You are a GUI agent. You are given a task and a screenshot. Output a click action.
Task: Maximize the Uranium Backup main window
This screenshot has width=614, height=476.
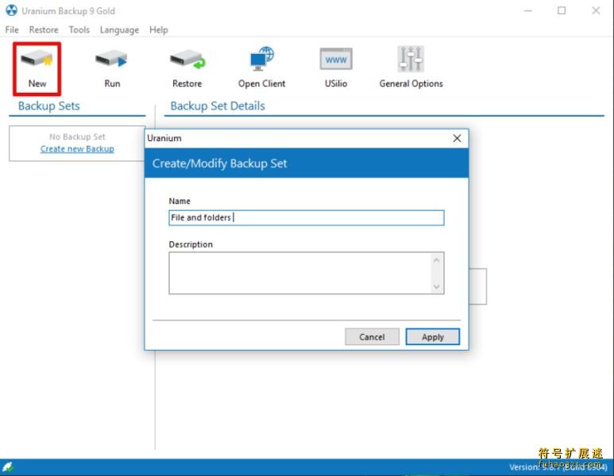(x=562, y=10)
